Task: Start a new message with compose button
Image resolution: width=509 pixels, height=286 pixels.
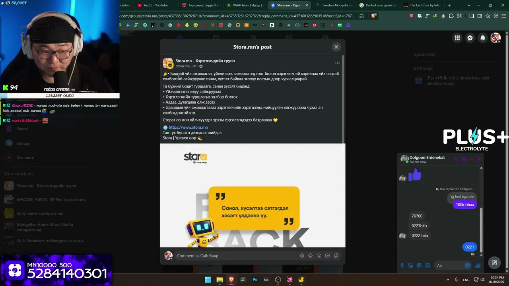Action: [494, 263]
